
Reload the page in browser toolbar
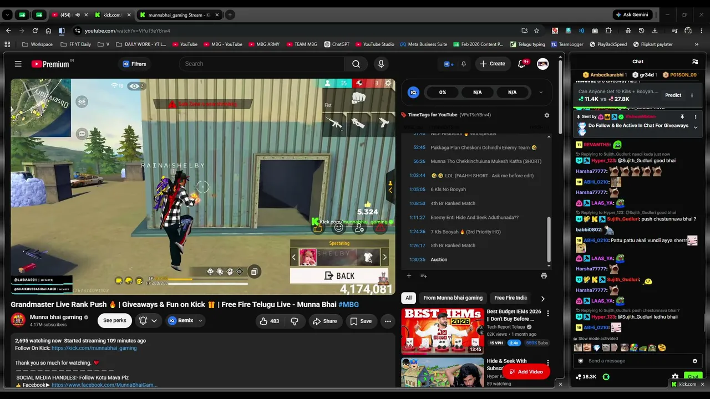[35, 30]
